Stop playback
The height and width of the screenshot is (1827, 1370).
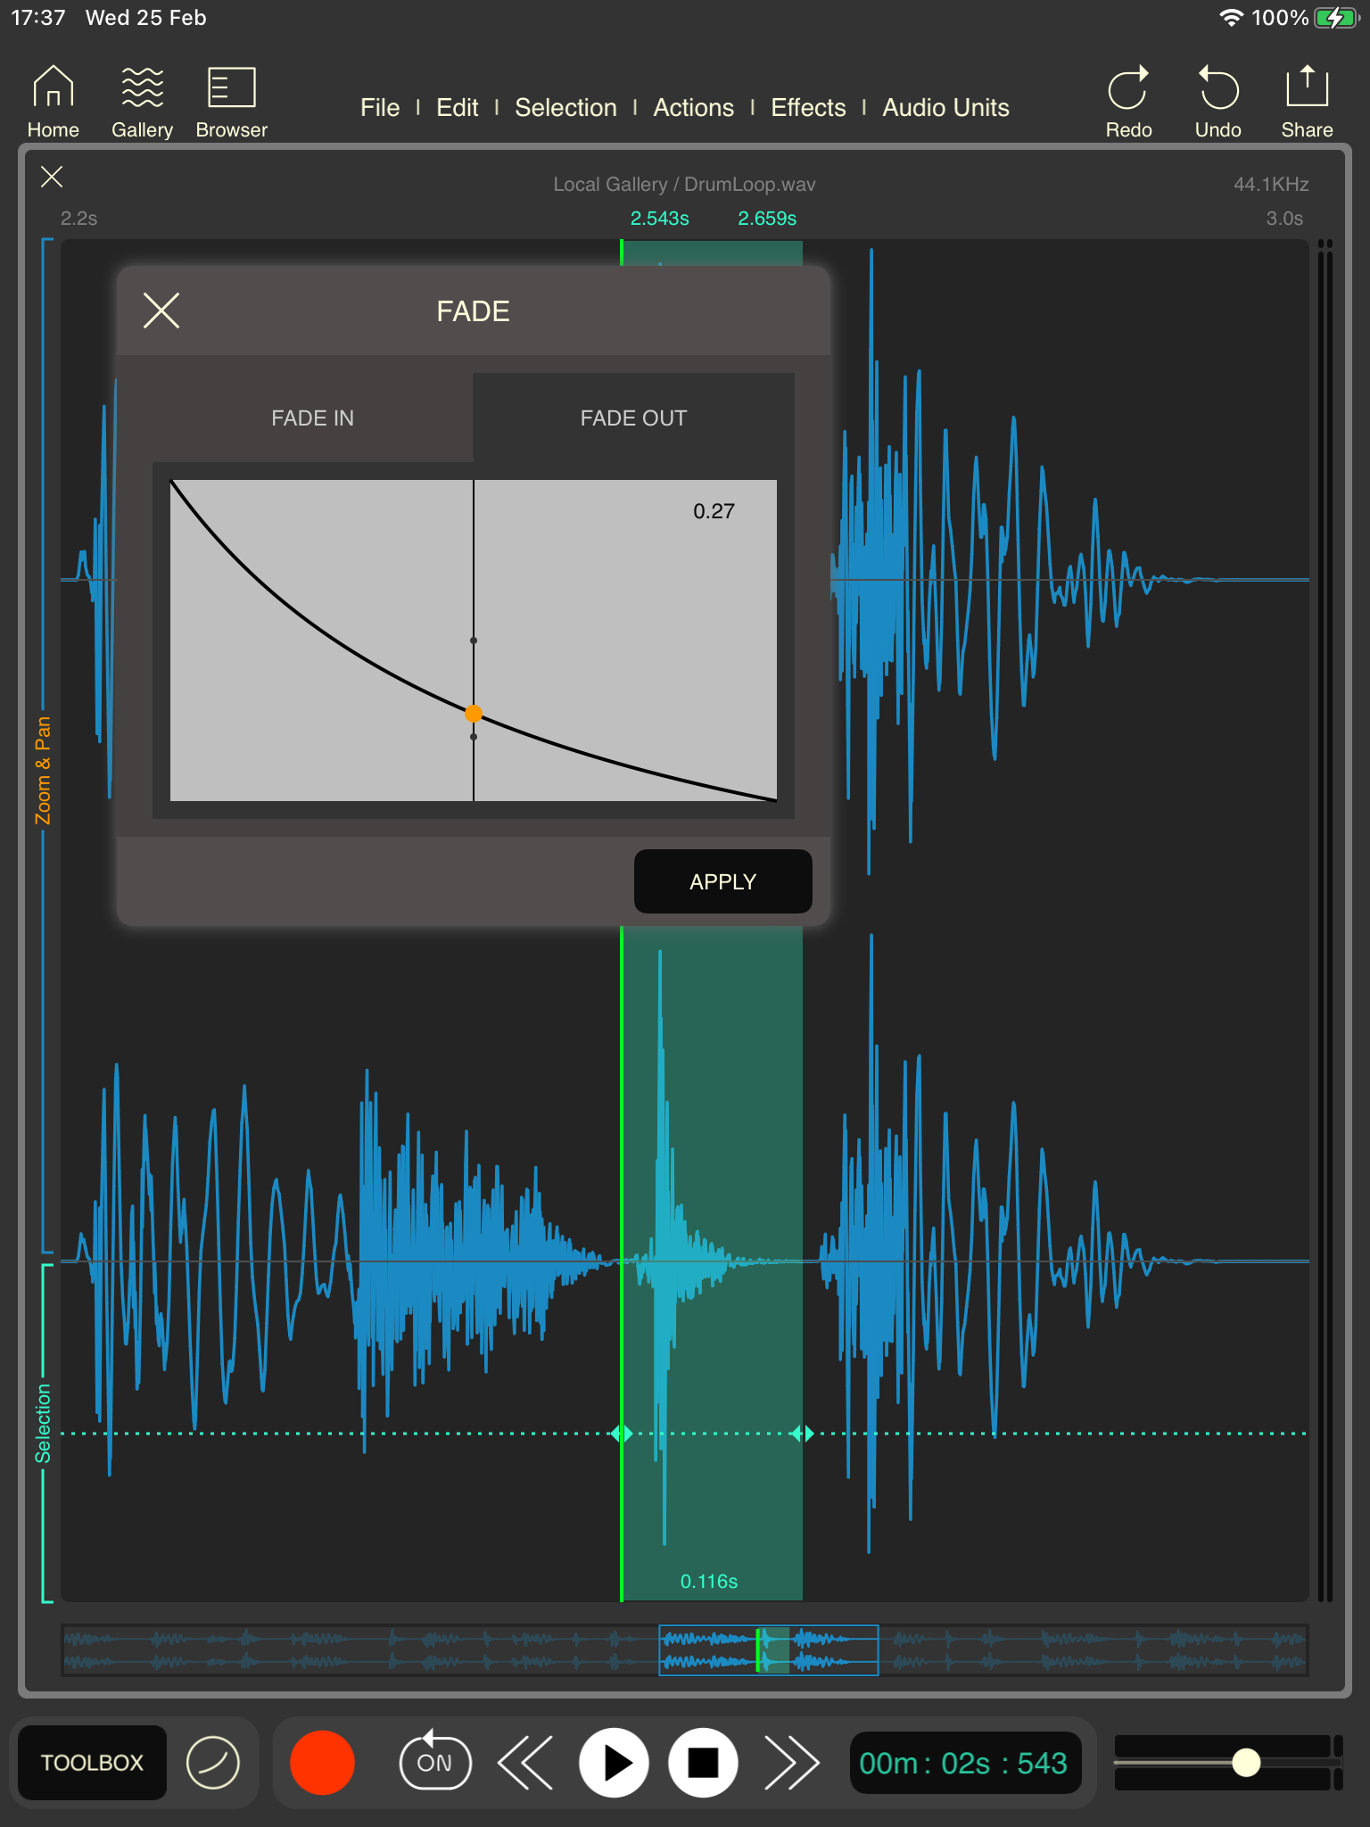[x=703, y=1763]
